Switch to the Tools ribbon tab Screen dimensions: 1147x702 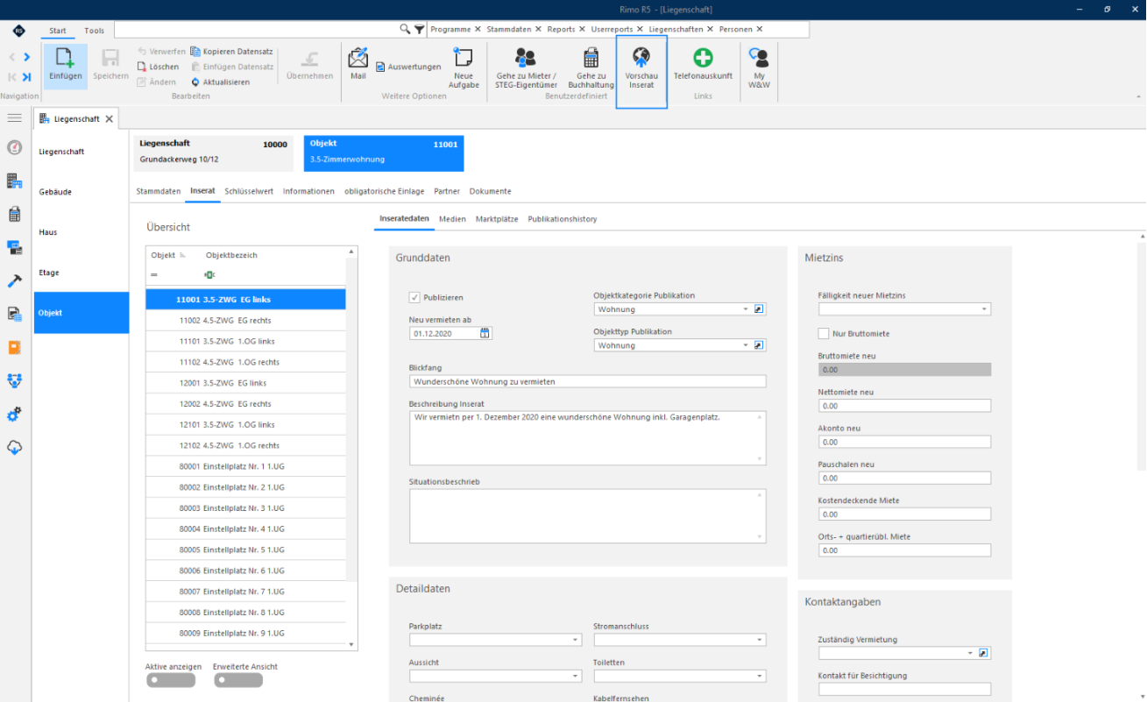[94, 31]
